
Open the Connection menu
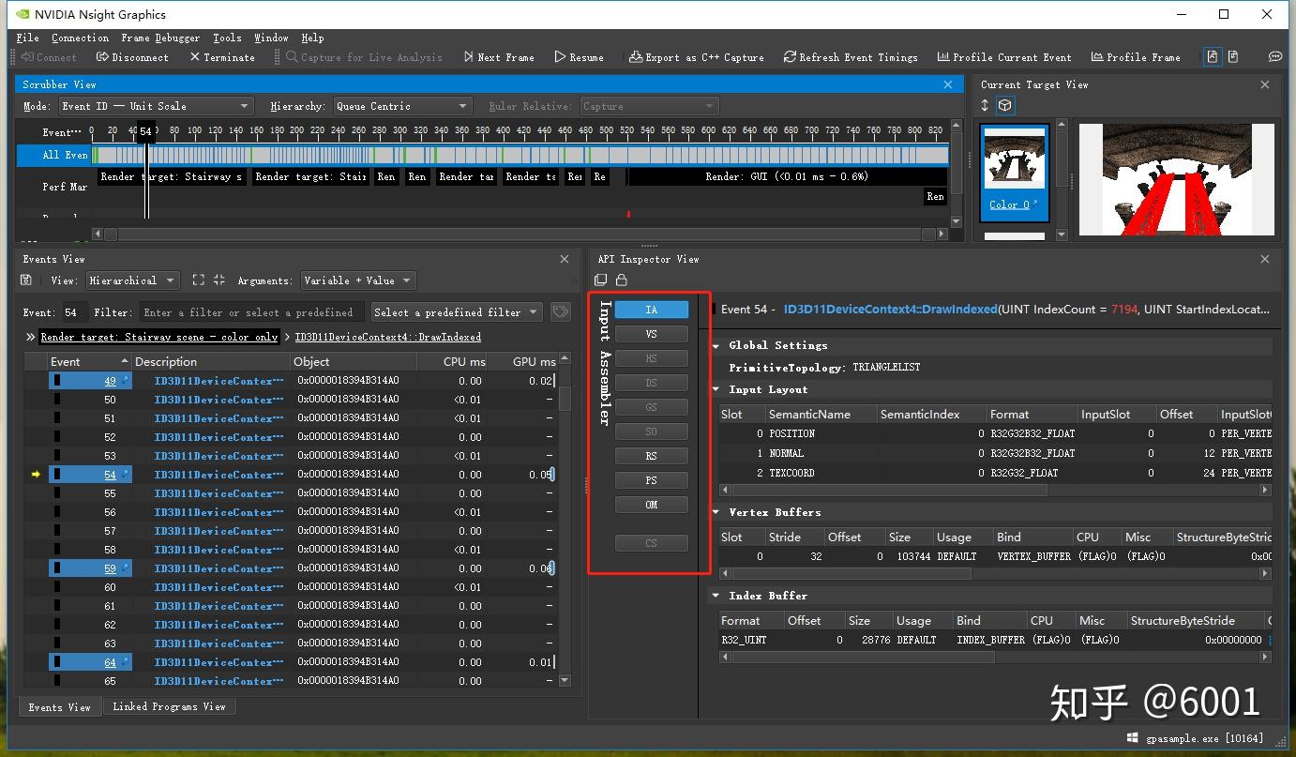click(80, 38)
